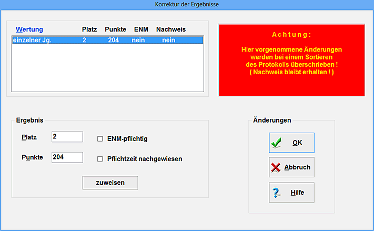Focus the Punkte input field
This screenshot has width=374, height=231.
67,157
